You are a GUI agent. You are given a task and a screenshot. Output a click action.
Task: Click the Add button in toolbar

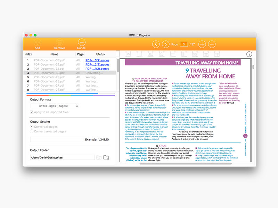(37, 44)
